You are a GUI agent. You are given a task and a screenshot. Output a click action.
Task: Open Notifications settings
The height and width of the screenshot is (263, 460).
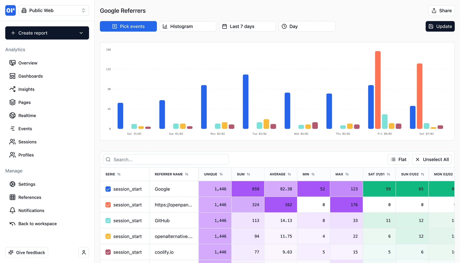[31, 210]
